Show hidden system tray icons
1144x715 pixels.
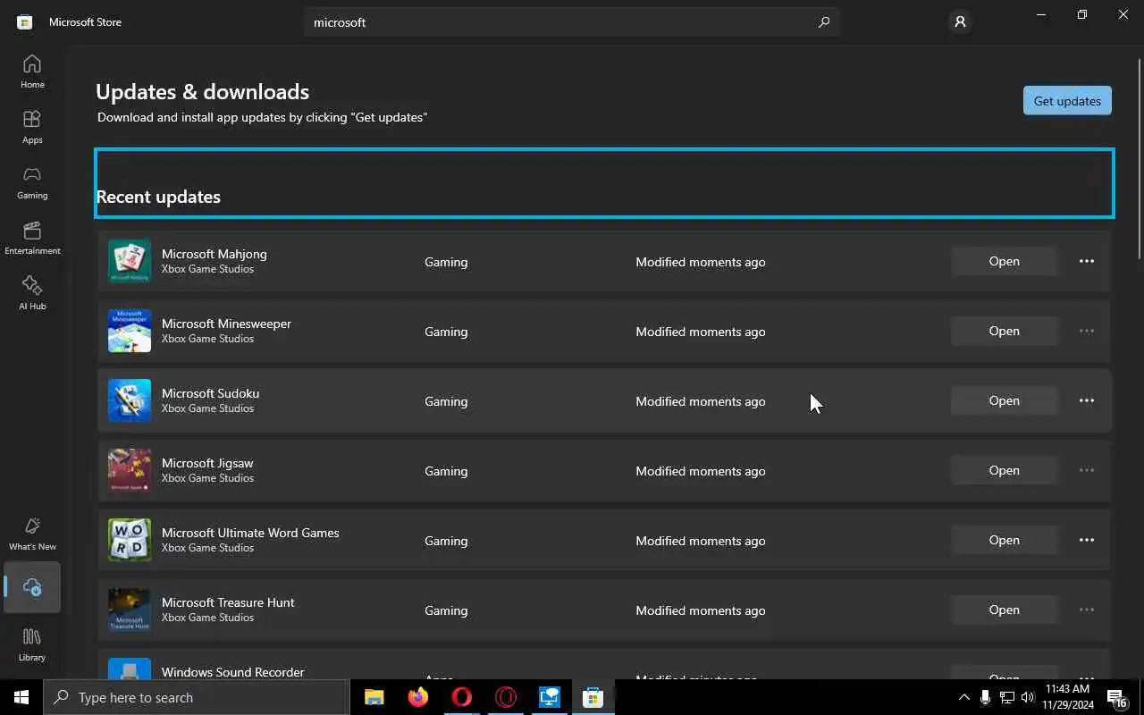963,697
